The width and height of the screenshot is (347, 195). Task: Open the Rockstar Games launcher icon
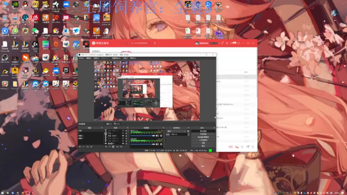point(15,71)
